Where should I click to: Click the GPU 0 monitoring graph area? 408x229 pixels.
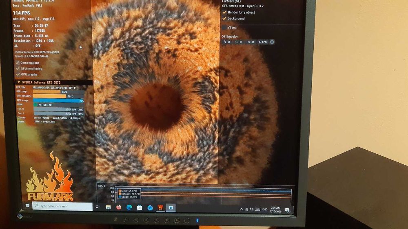click(x=204, y=194)
